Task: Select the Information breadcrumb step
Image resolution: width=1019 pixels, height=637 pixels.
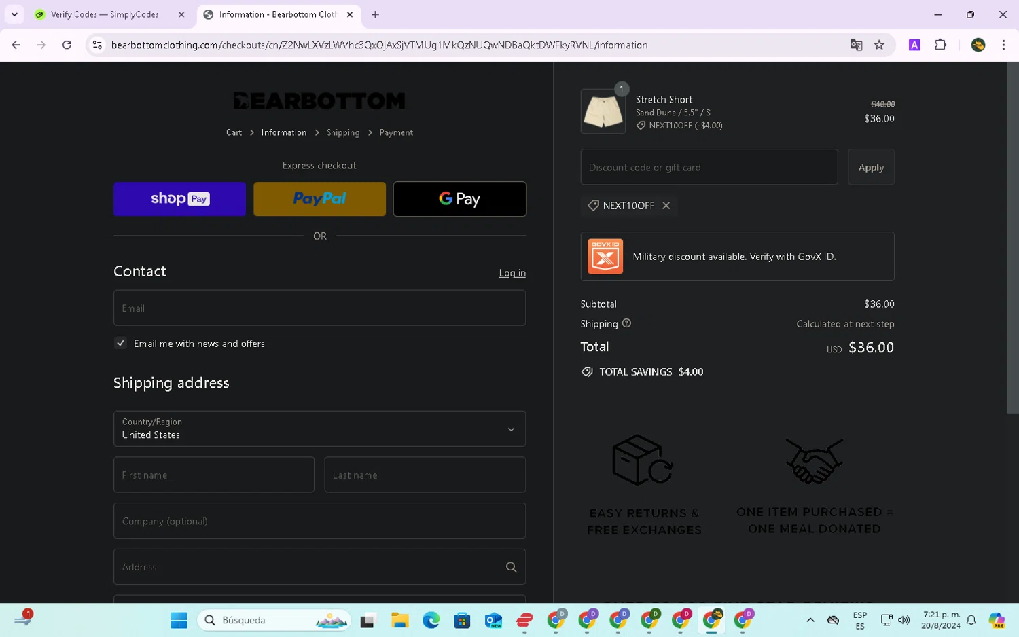Action: click(284, 132)
